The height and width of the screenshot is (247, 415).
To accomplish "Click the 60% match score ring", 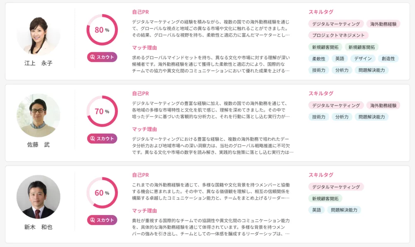I will 102,193.
